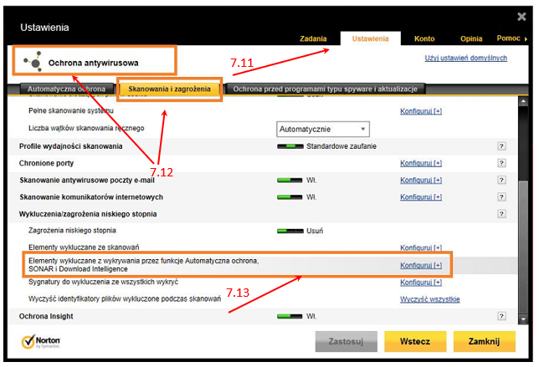Open help for Skanowanie komunikatorów internetowych

[501, 197]
